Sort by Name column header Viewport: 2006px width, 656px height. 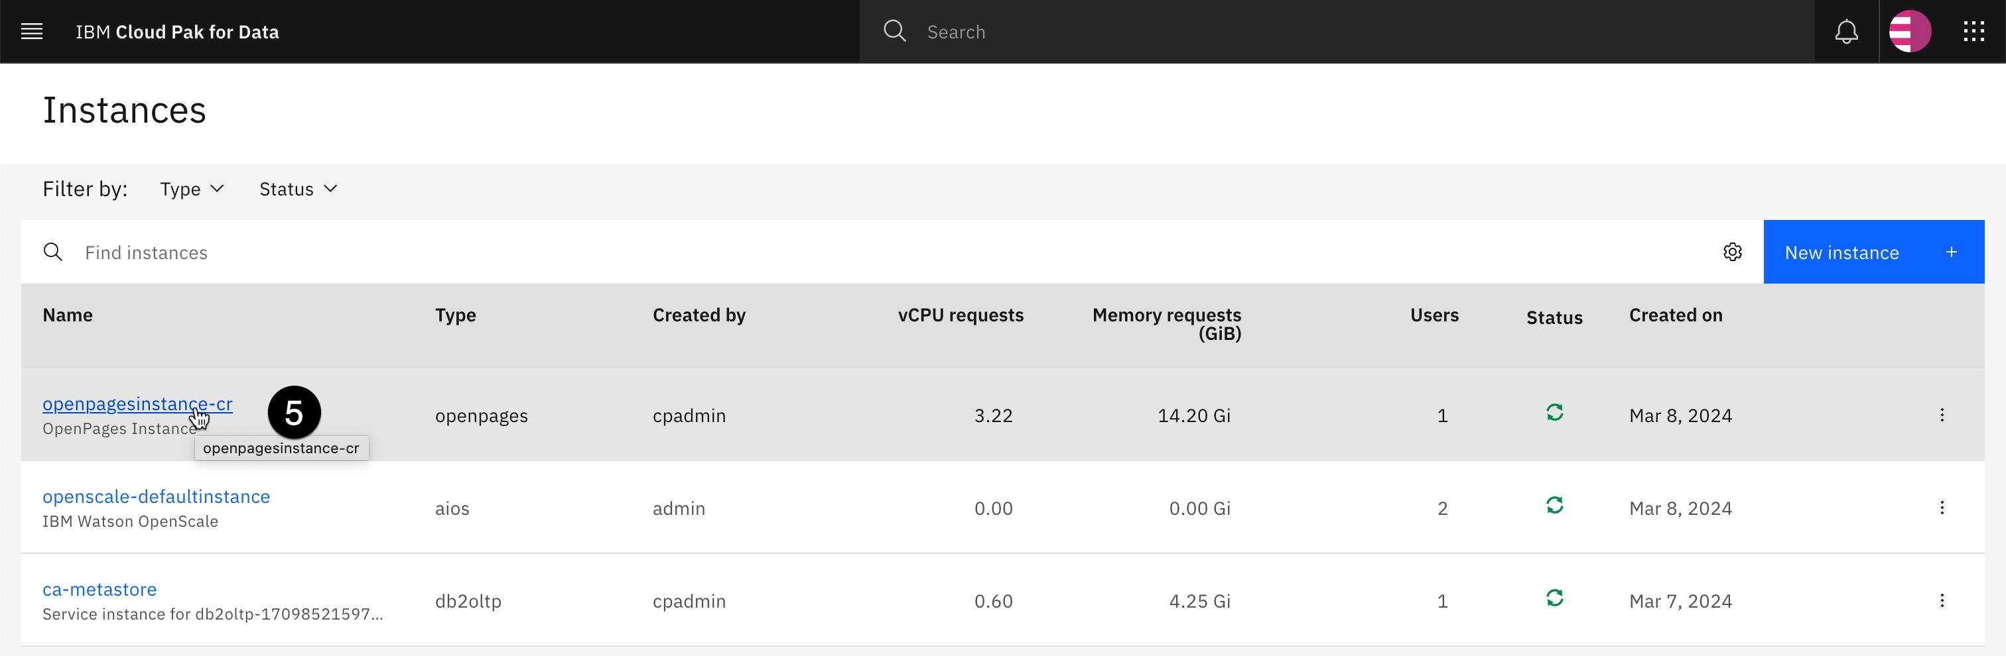pyautogui.click(x=68, y=315)
